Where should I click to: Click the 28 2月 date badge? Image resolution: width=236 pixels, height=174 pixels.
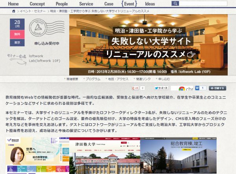[17, 24]
